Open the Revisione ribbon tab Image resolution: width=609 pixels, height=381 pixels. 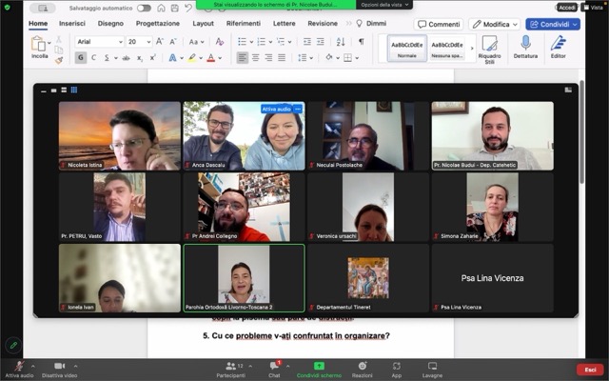pyautogui.click(x=323, y=23)
